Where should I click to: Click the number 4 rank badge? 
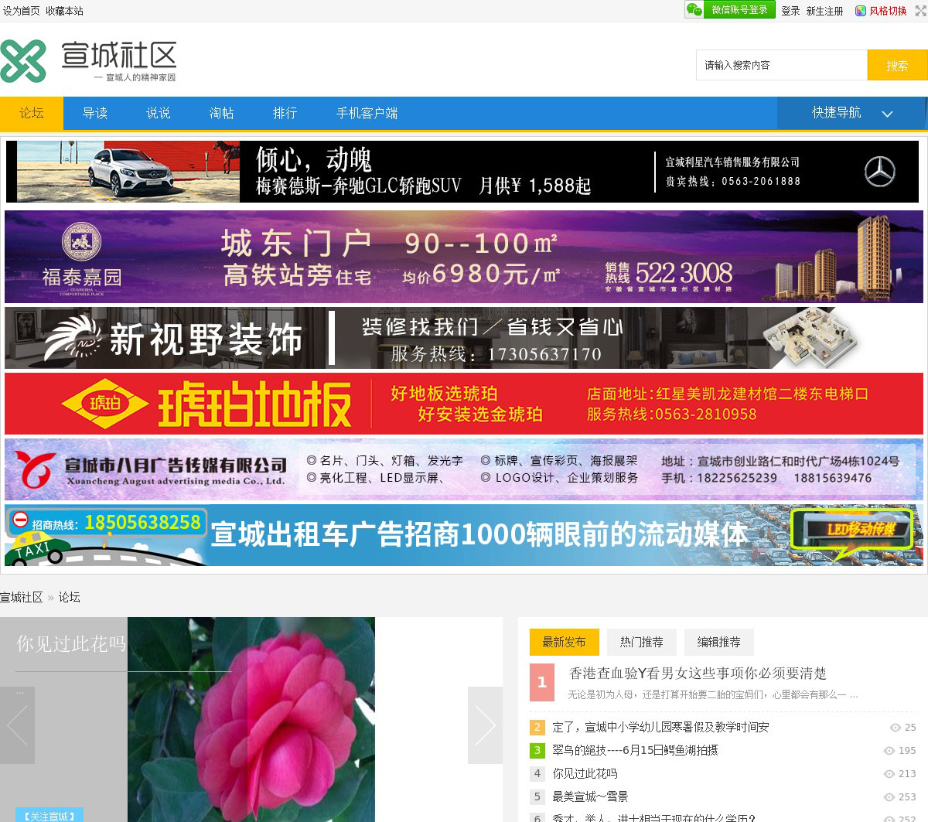point(537,773)
